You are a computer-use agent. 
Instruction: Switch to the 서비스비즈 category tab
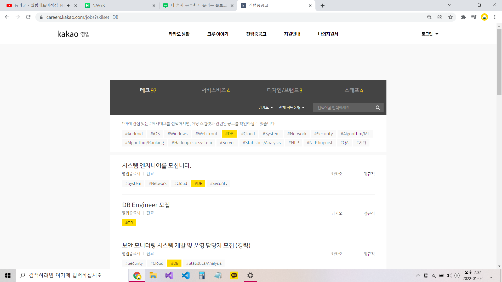(x=215, y=90)
